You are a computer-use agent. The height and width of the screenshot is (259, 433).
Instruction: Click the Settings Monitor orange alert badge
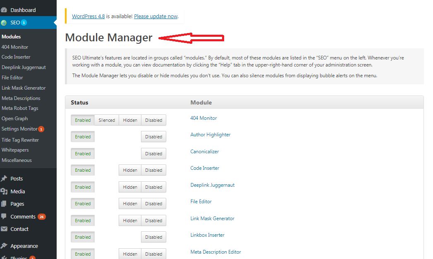pyautogui.click(x=41, y=129)
